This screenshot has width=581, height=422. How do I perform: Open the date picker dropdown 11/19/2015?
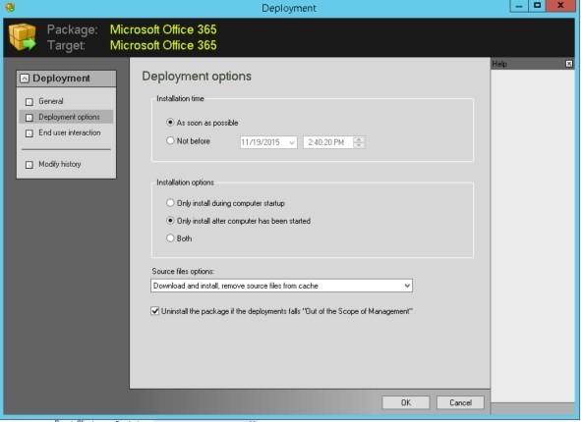pos(292,142)
